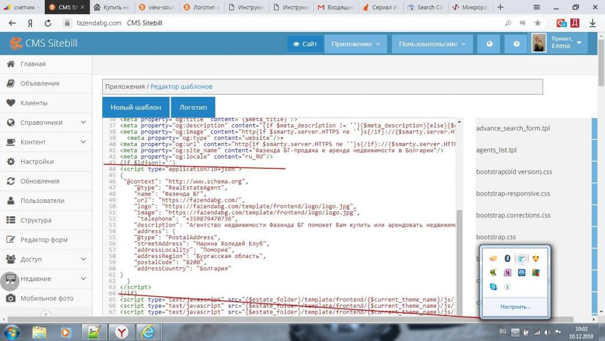This screenshot has height=341, width=605.
Task: Click the Сайт button in header
Action: 305,44
